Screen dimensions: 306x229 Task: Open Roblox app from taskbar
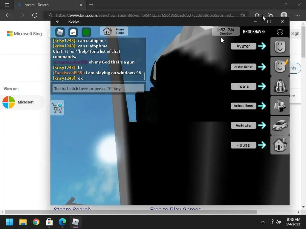click(76, 222)
